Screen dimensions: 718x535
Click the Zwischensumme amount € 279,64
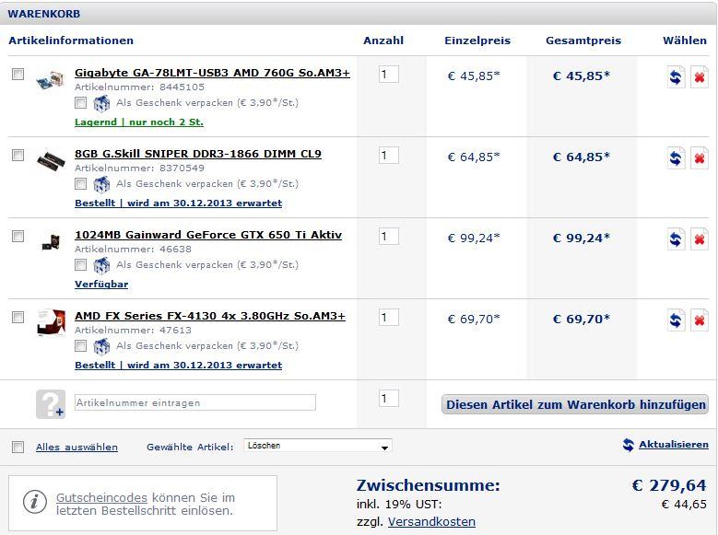click(669, 485)
